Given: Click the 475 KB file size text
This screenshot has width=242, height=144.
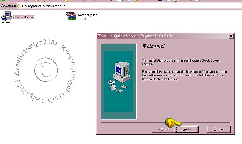Looking at the screenshot, I should click(83, 19).
